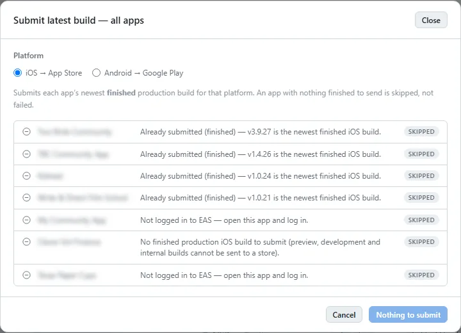Click skipped icon in v1.0.21 row

tap(26, 197)
